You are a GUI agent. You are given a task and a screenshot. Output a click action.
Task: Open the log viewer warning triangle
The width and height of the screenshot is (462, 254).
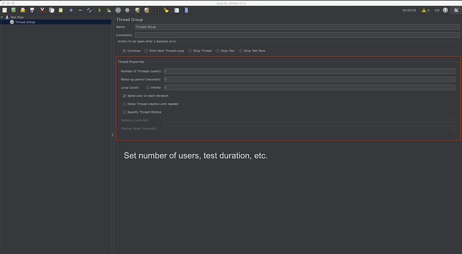[424, 10]
